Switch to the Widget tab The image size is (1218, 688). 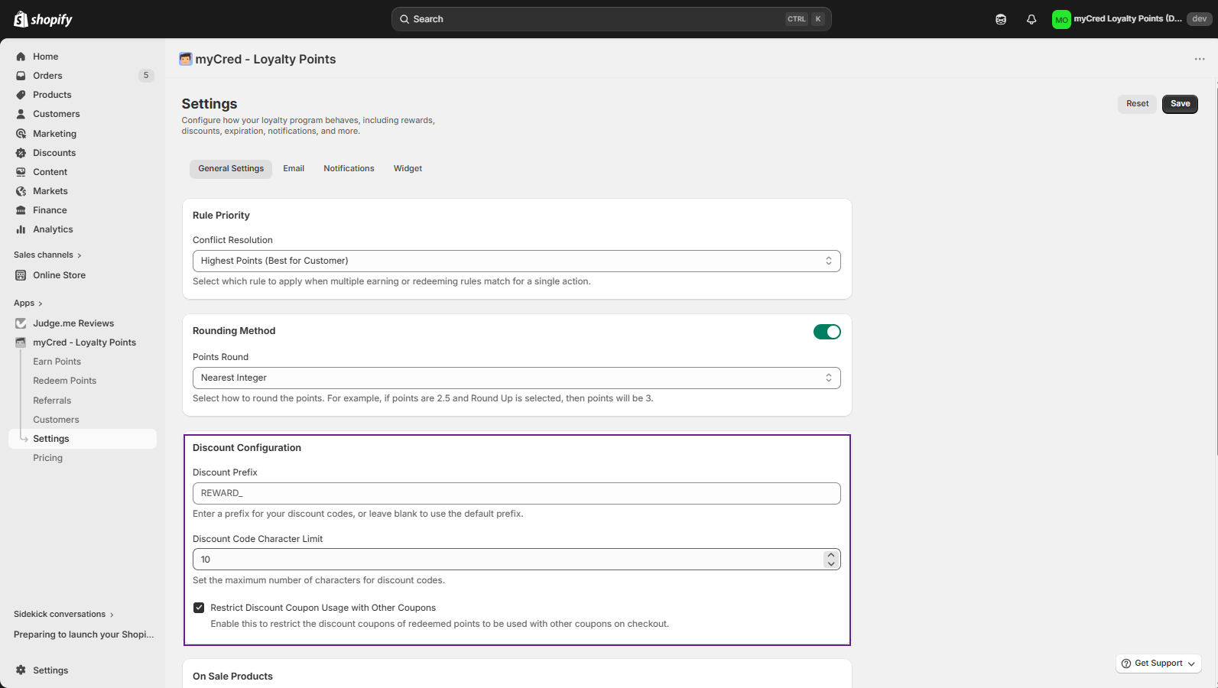pos(408,169)
